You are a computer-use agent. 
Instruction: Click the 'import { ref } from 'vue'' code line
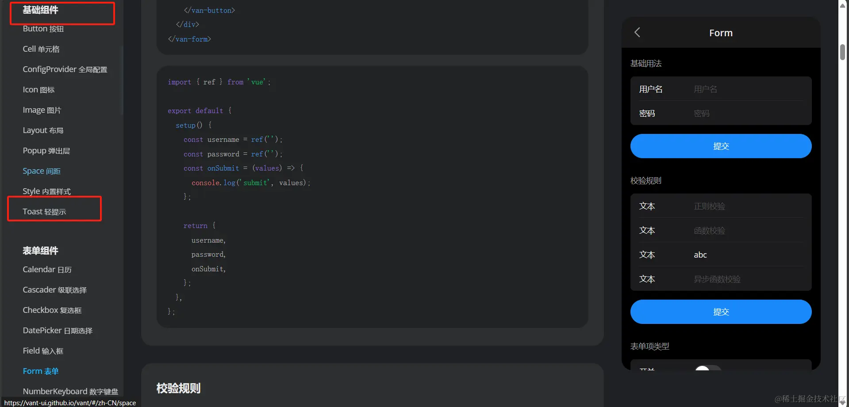[219, 82]
